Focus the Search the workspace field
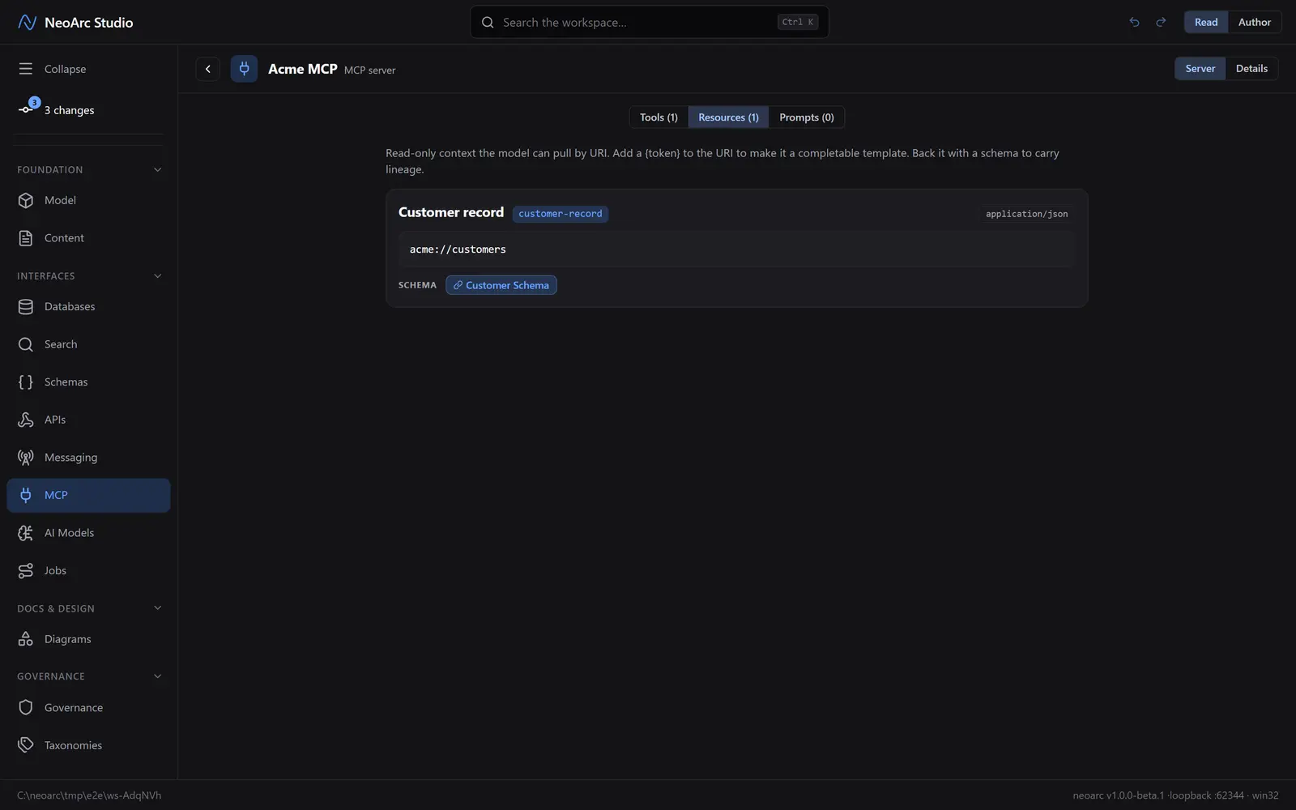Image resolution: width=1296 pixels, height=810 pixels. pos(650,22)
